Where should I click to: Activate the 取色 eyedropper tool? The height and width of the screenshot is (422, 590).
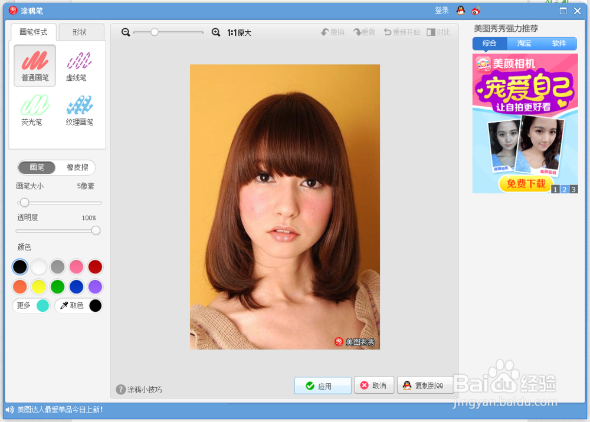click(x=79, y=305)
